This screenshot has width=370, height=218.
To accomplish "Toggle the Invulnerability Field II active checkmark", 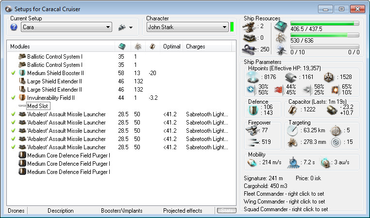I will [13, 98].
